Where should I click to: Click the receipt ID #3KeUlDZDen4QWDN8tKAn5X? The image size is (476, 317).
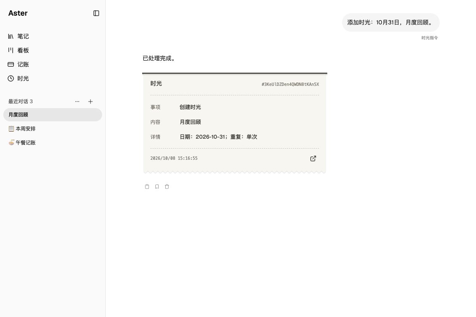[290, 84]
